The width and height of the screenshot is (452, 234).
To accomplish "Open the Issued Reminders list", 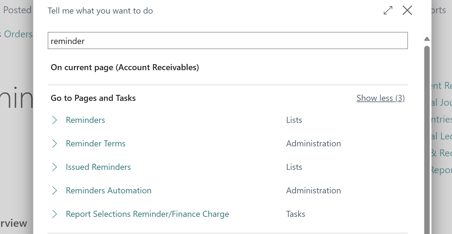I will pyautogui.click(x=98, y=167).
